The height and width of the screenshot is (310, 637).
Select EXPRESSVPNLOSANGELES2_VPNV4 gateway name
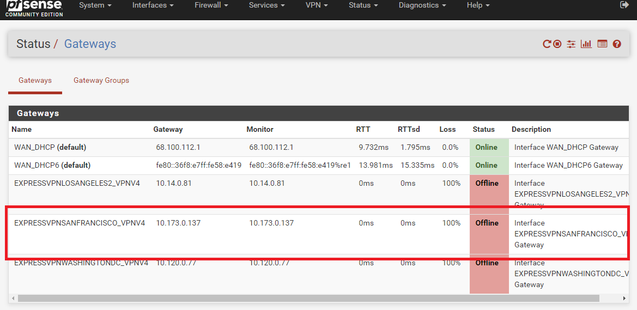tap(77, 183)
